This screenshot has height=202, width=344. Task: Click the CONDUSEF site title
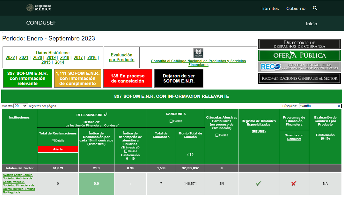pyautogui.click(x=41, y=23)
